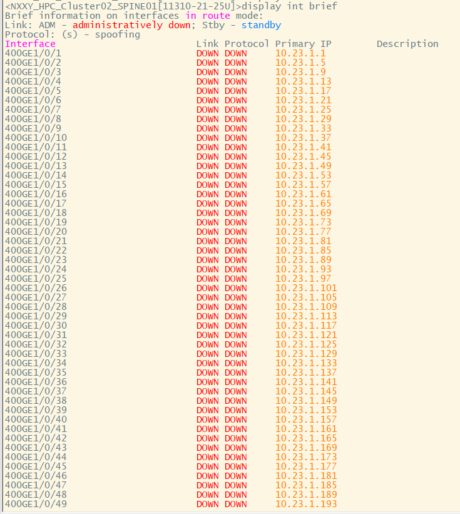Select IP address 10.23.1.65
Viewport: 460px width, 514px height.
[303, 203]
